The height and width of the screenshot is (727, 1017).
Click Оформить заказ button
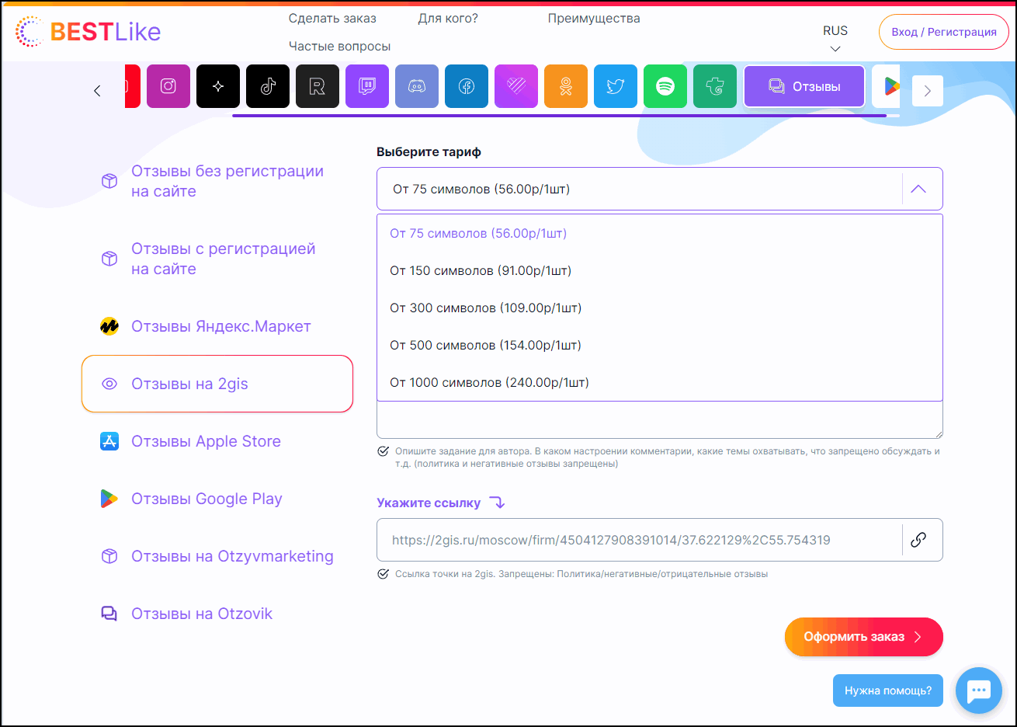864,637
